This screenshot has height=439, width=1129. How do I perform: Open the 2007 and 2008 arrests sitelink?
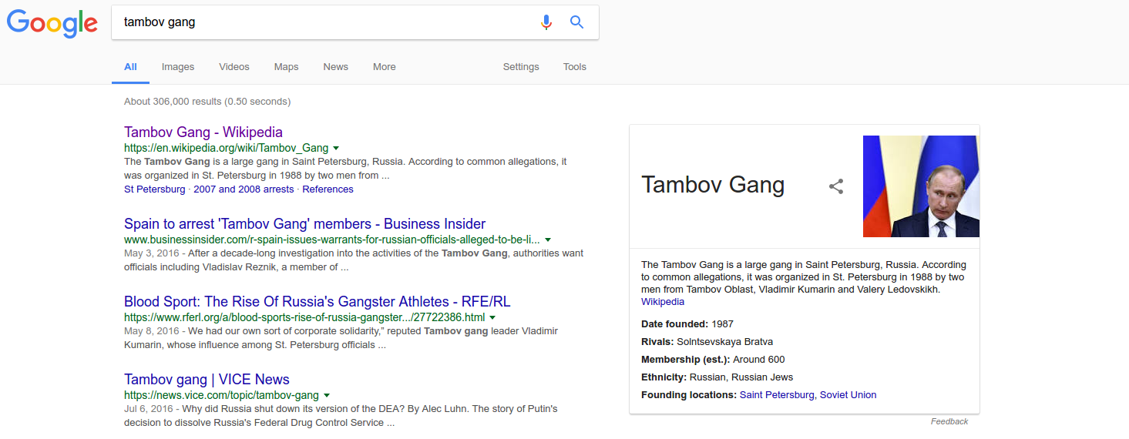tap(244, 189)
